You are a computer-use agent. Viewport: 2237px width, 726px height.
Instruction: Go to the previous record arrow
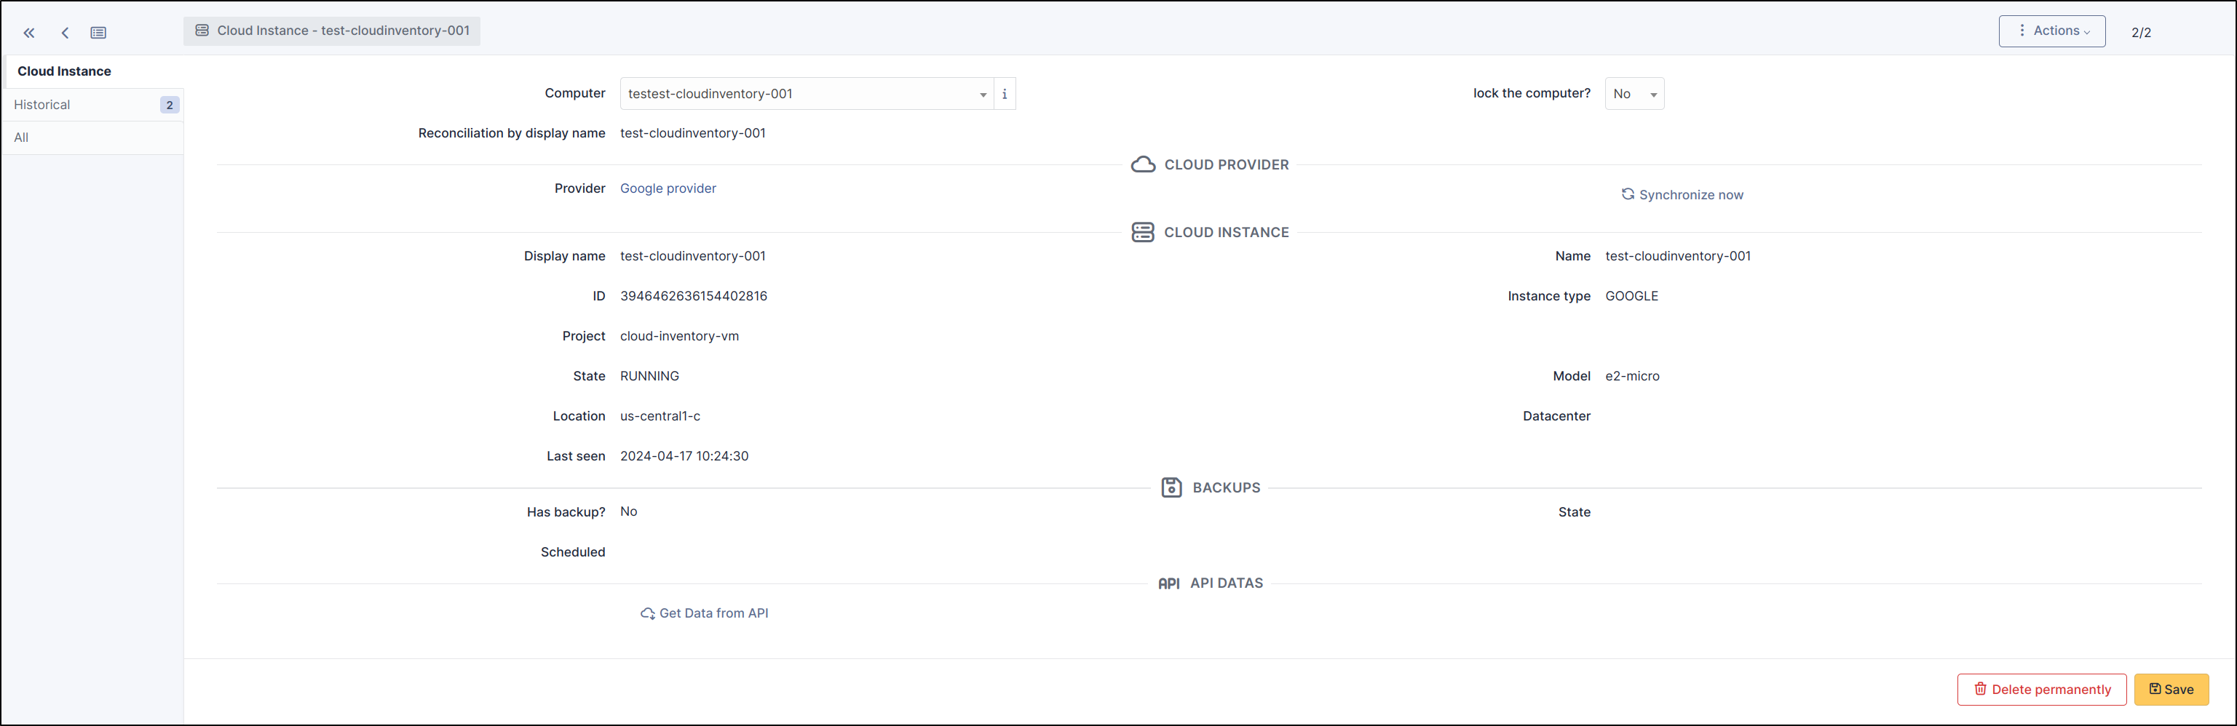click(x=65, y=33)
